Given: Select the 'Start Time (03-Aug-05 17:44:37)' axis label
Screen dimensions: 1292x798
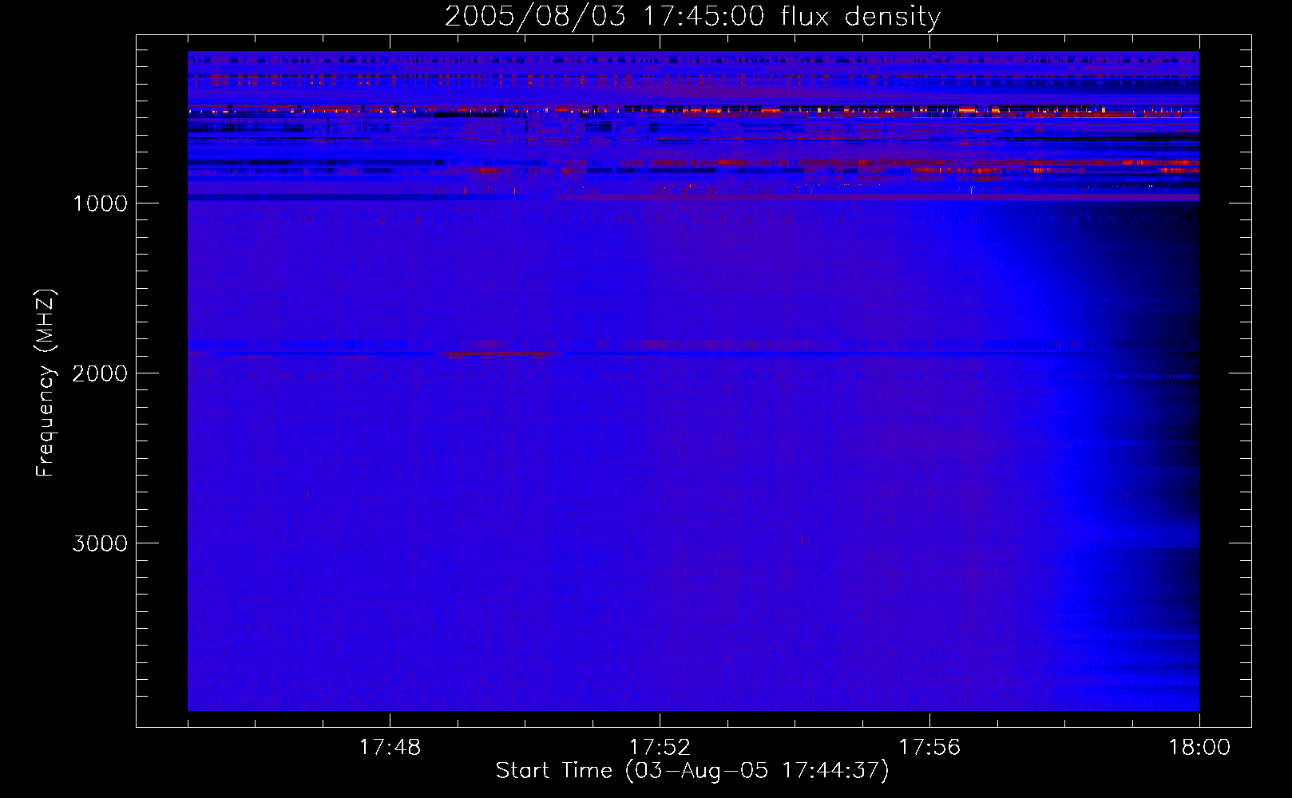Looking at the screenshot, I should pyautogui.click(x=692, y=771).
